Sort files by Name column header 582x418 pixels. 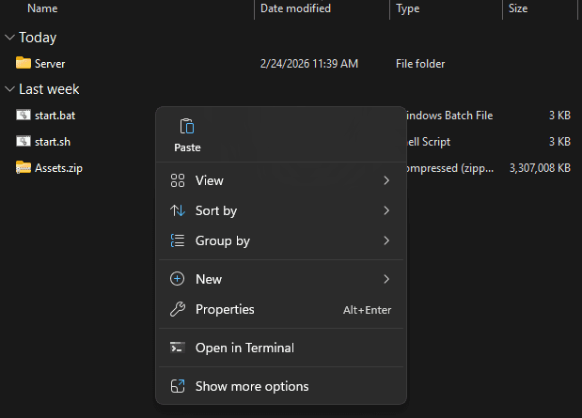click(x=42, y=8)
